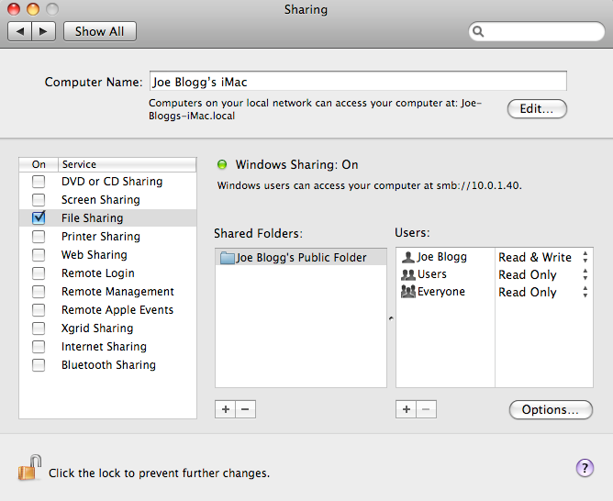613x501 pixels.
Task: Select the Screen Sharing service label
Action: point(100,200)
